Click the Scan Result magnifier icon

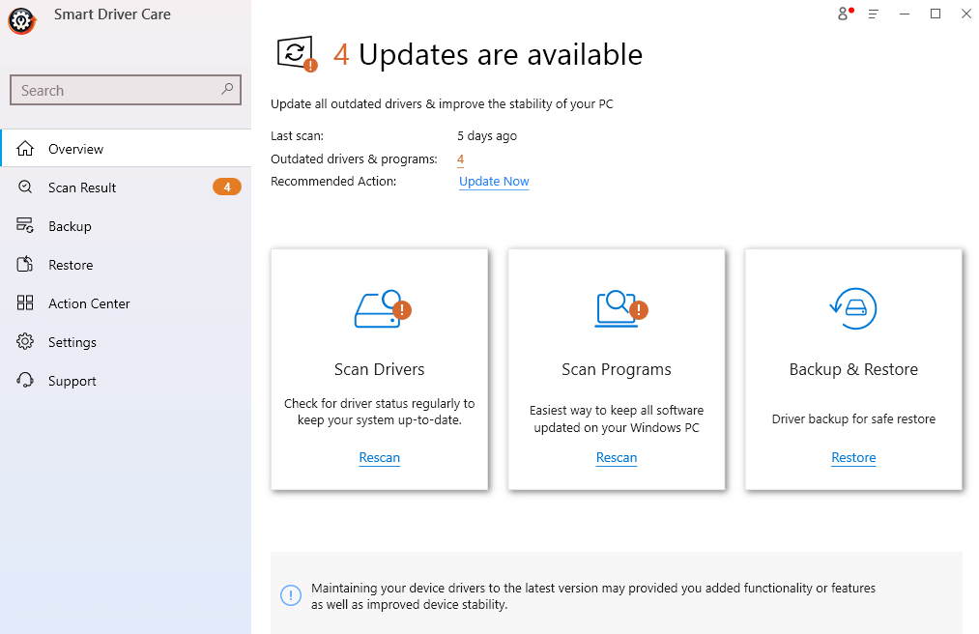coord(26,187)
